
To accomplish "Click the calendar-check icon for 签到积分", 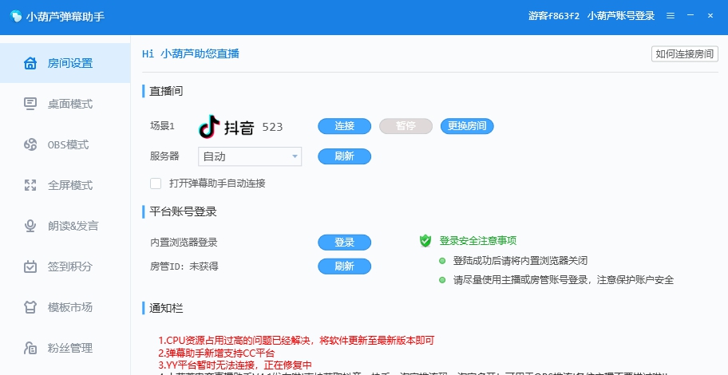I will (x=30, y=266).
